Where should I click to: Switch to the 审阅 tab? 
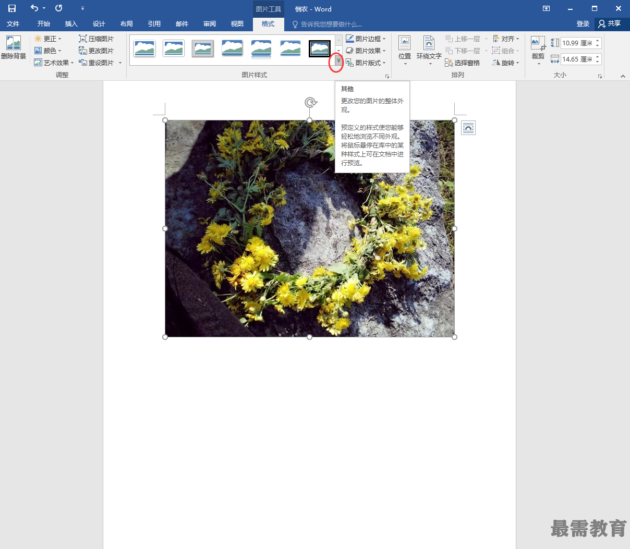(210, 24)
